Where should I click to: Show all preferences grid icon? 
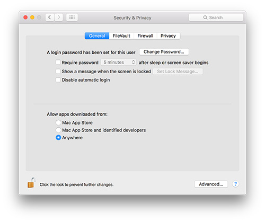point(72,17)
